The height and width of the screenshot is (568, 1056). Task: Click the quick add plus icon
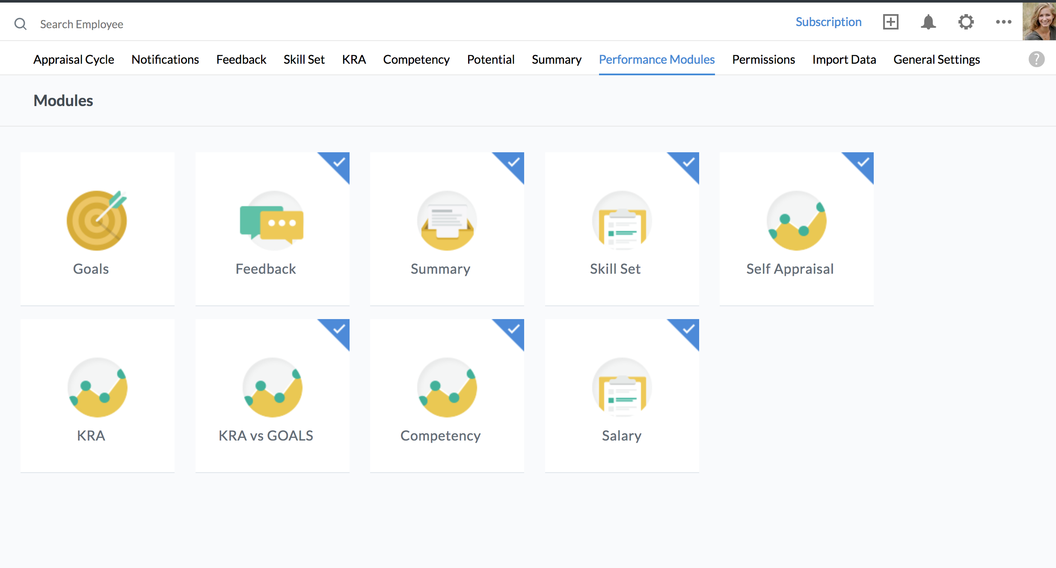pos(890,22)
